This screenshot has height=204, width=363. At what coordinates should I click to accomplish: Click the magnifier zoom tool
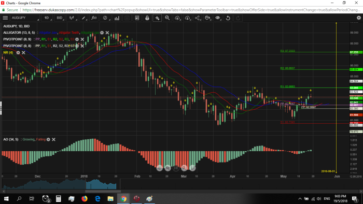click(x=167, y=18)
